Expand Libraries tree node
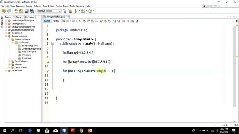The height and width of the screenshot is (134, 239). 9,64
